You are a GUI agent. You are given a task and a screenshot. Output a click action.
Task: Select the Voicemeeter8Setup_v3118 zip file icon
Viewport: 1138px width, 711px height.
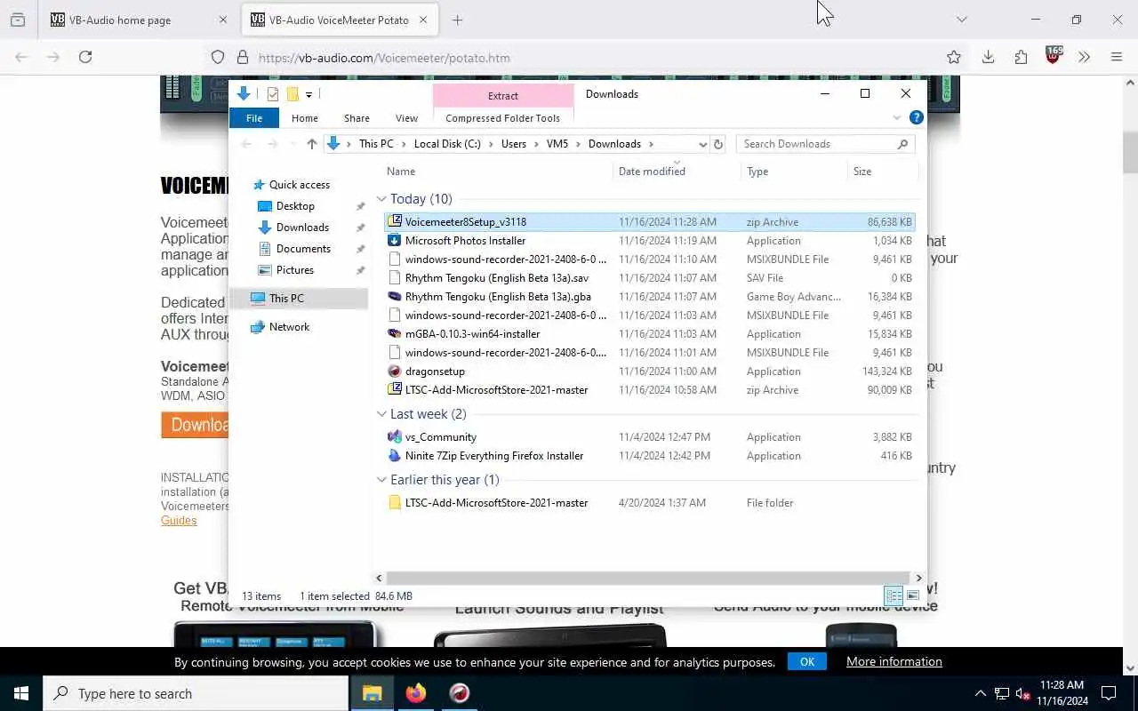click(x=395, y=221)
